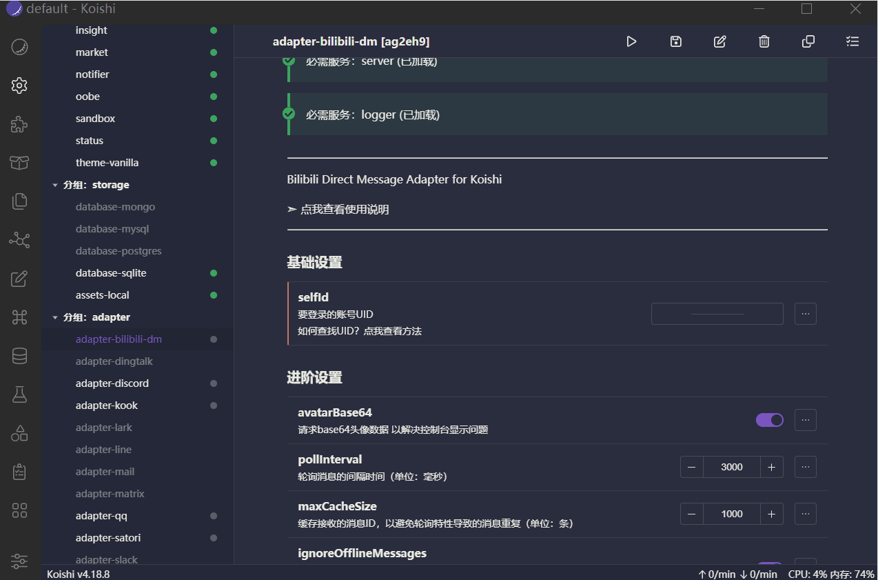Click the selfId UID input field
The width and height of the screenshot is (878, 580).
point(717,314)
